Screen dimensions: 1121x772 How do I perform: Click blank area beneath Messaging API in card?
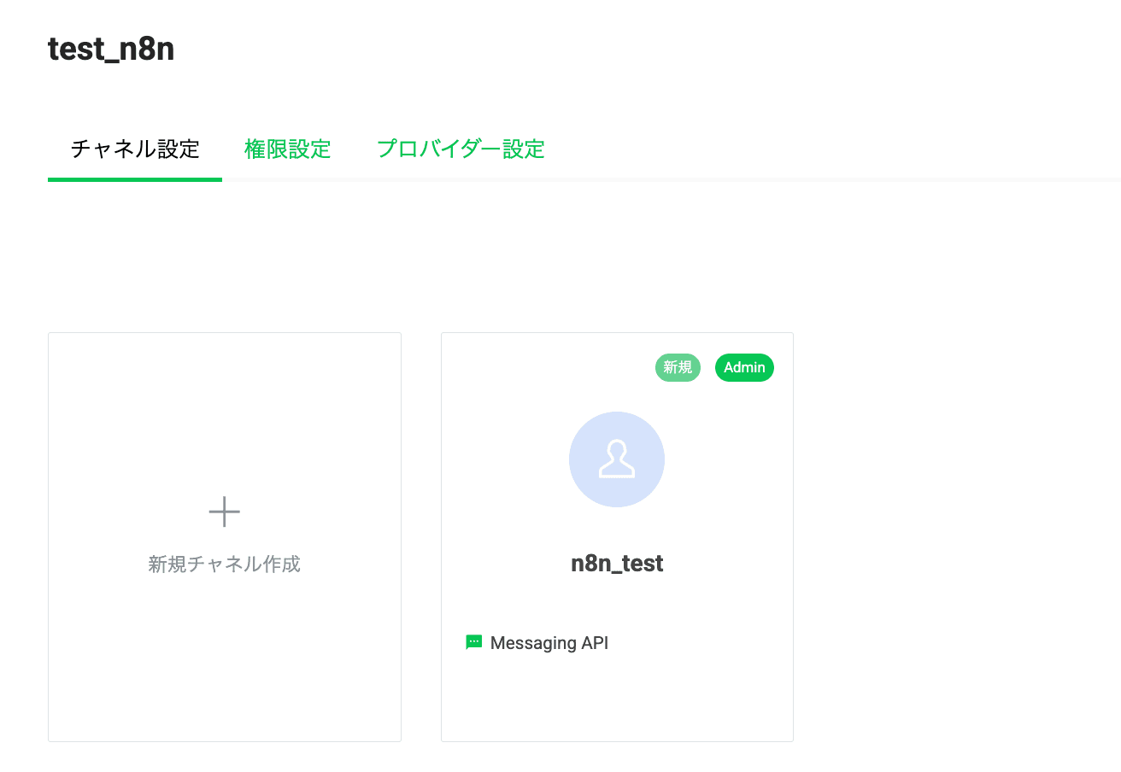point(617,700)
